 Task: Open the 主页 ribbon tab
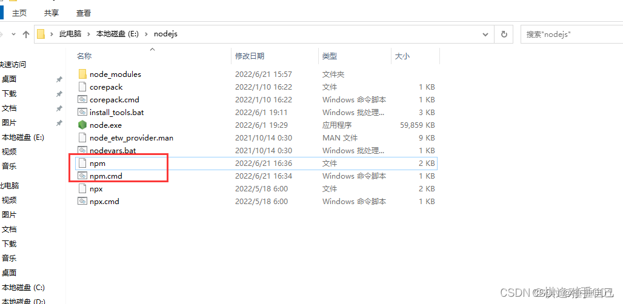19,13
